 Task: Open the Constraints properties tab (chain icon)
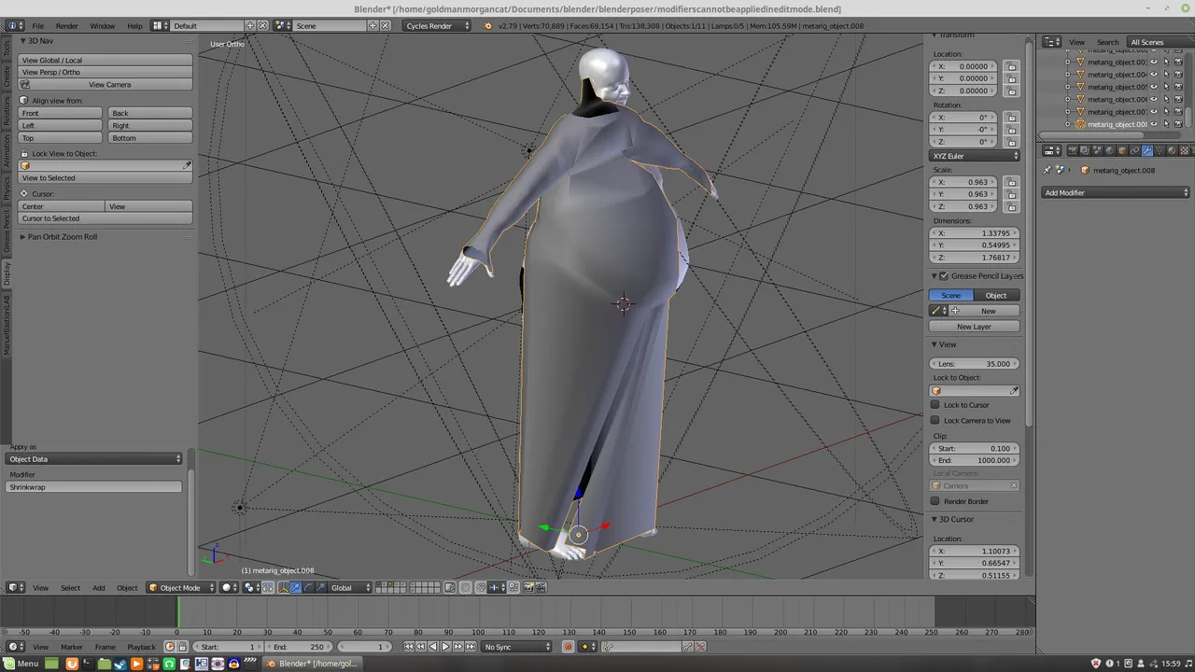pos(1134,150)
